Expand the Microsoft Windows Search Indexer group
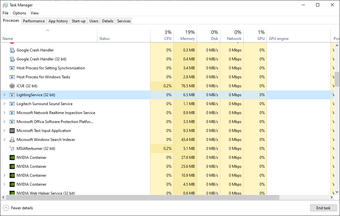Screen dimensions: 340x216 click(4, 139)
